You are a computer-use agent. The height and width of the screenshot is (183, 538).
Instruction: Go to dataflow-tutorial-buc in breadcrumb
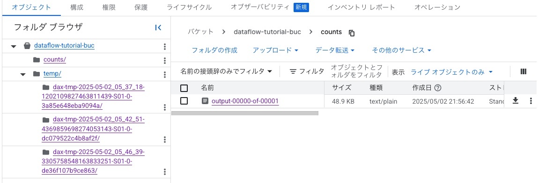tap(267, 32)
